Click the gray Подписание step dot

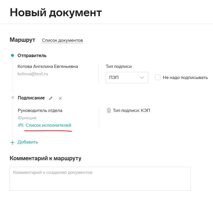(x=13, y=97)
